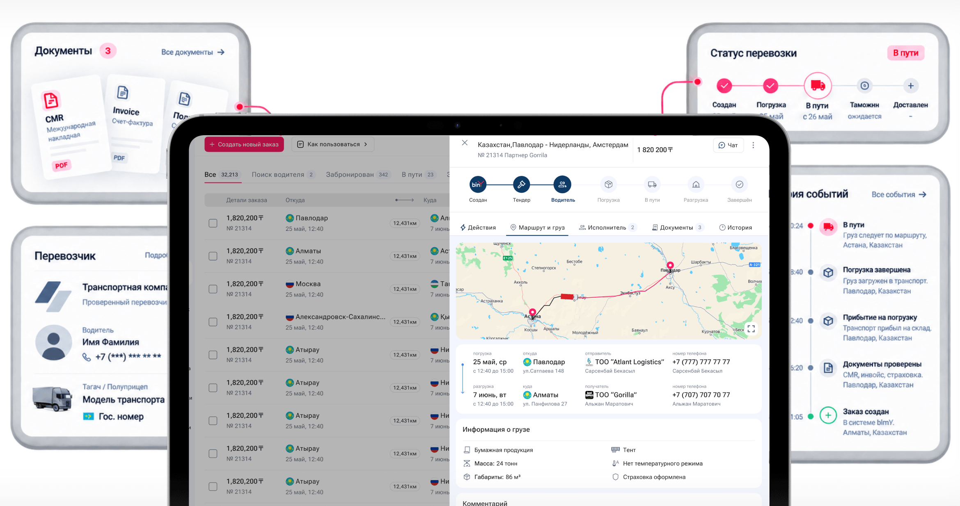Viewport: 960px width, 506px height.
Task: Click sender phone +7 (777) 777 77 77
Action: [701, 362]
